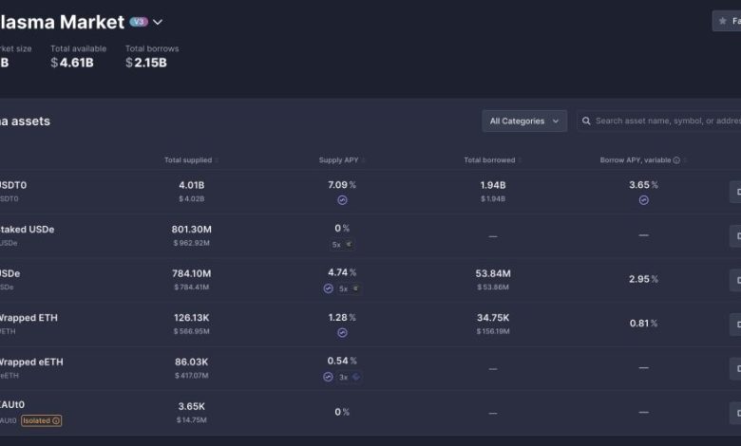Open the All Categories dropdown
This screenshot has width=741, height=446.
[523, 121]
